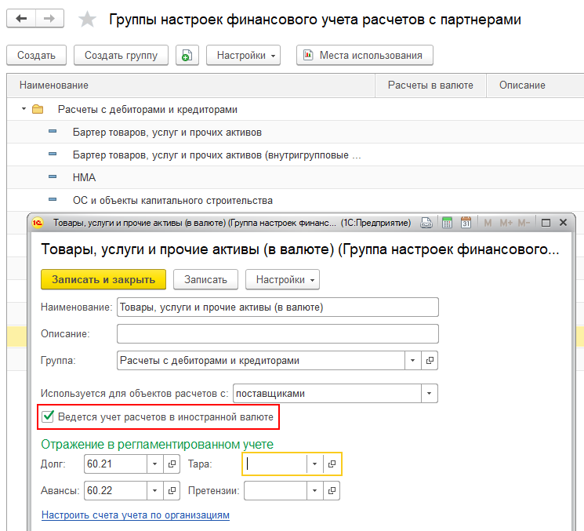Click the copy item icon with green plus
The image size is (584, 531).
187,56
